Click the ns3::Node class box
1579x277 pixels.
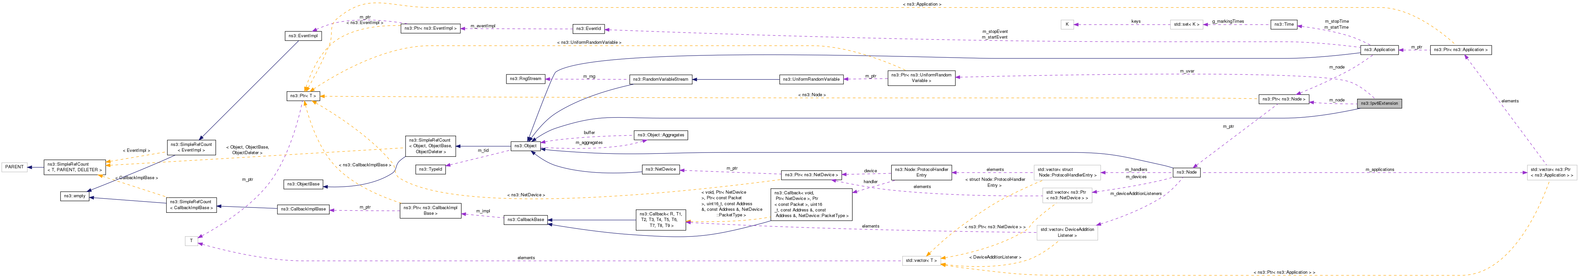[x=1186, y=173]
